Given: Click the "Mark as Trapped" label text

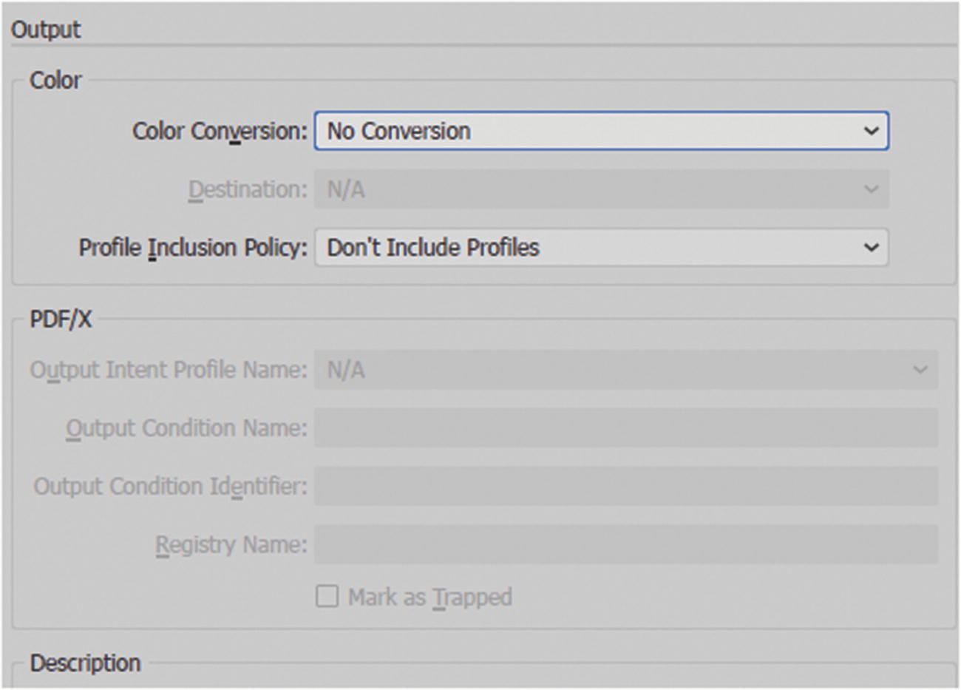Looking at the screenshot, I should point(430,596).
